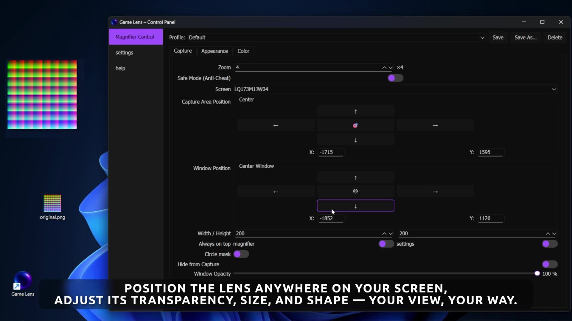Center magnifier window with bullseye icon
This screenshot has width=572, height=321.
point(355,191)
